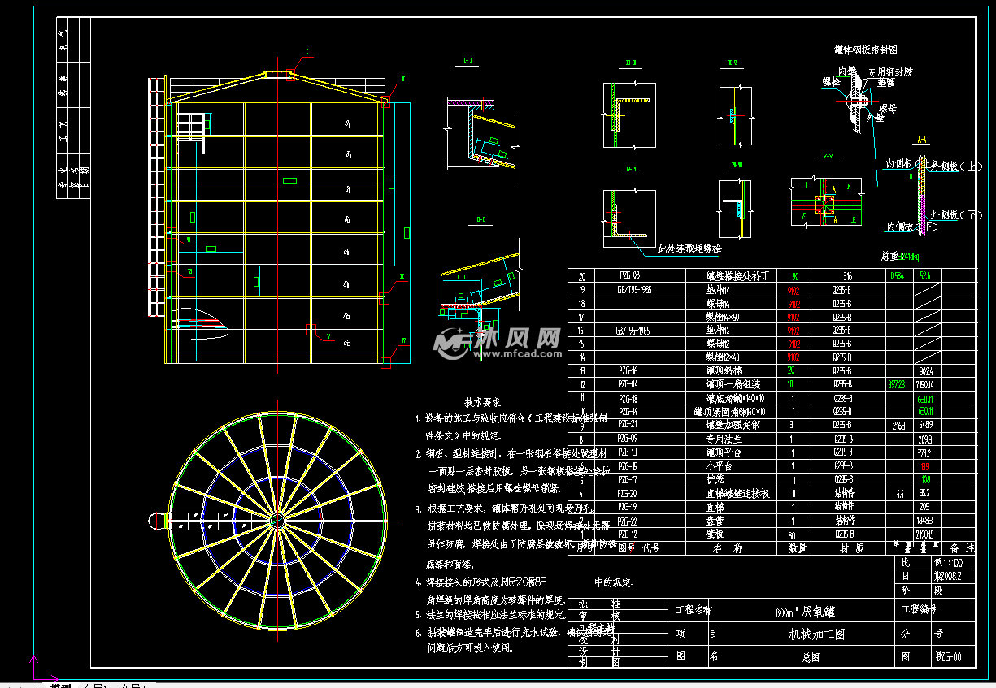
Task: Select the PZG-12 drawing code cell
Action: click(x=628, y=534)
